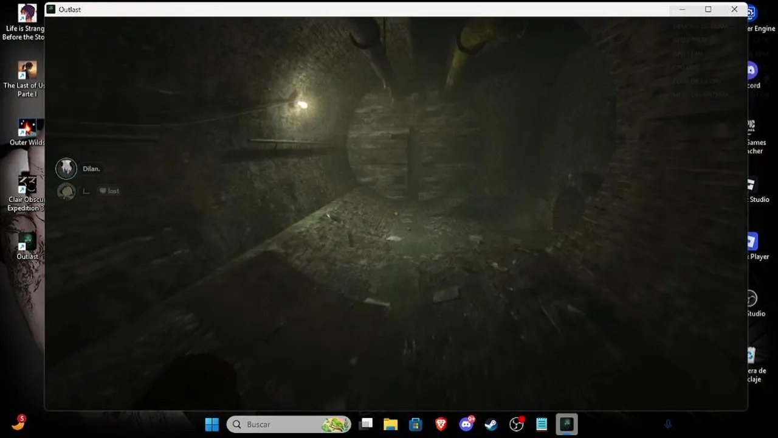Open Discord from the taskbar
The height and width of the screenshot is (438, 778).
tap(467, 424)
